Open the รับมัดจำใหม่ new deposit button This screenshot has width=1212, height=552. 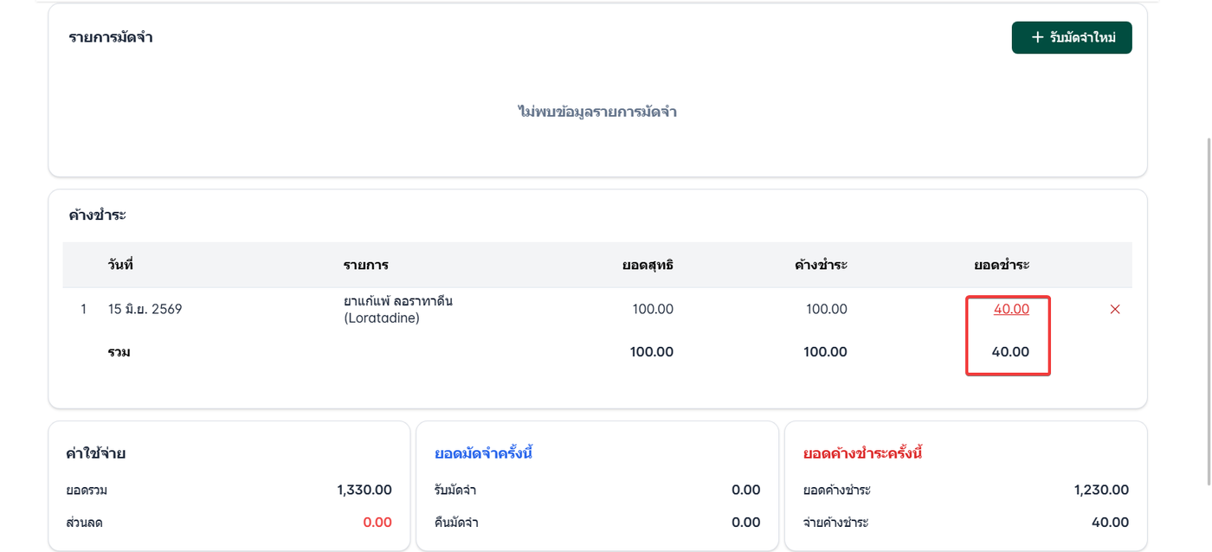(x=1072, y=38)
